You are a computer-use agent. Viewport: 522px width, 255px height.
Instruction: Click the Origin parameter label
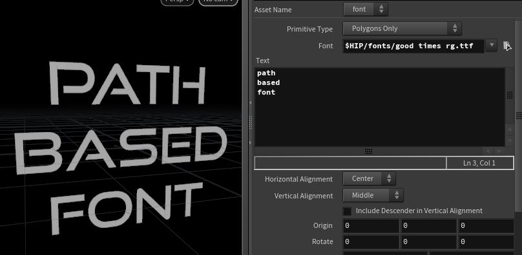coord(322,225)
